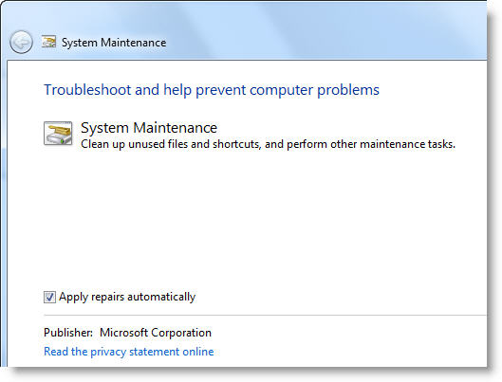The height and width of the screenshot is (382, 502).
Task: Click the small System Maintenance title icon
Action: pyautogui.click(x=48, y=42)
